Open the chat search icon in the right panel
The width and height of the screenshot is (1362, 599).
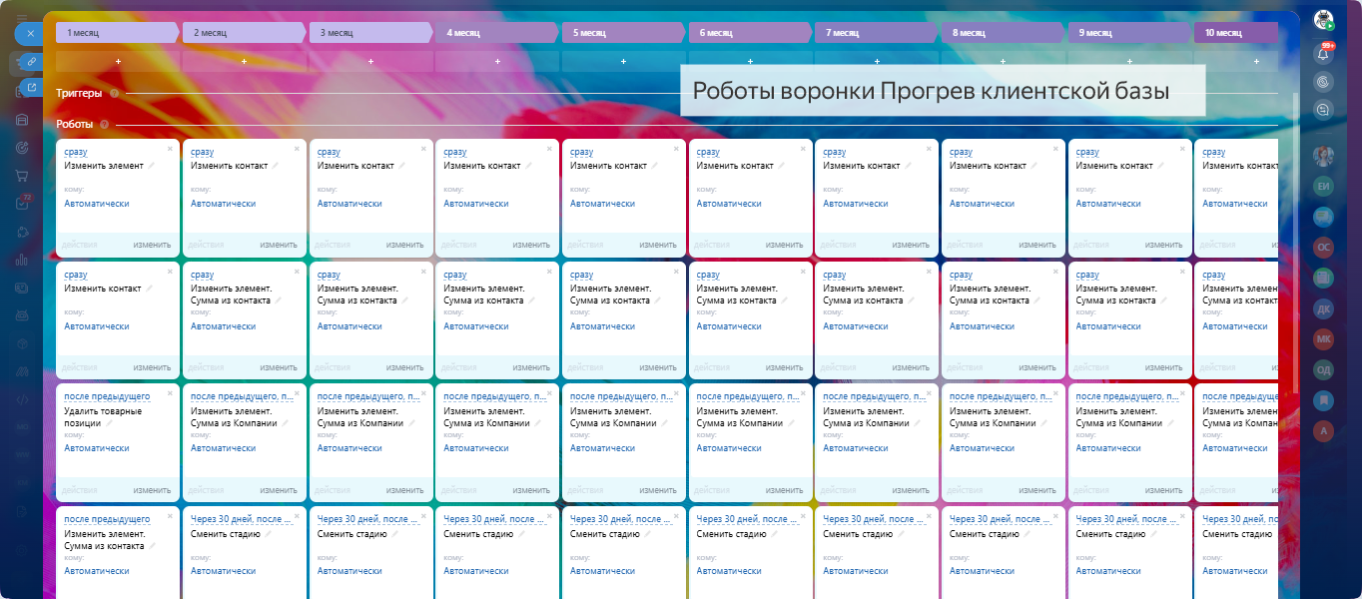[1324, 110]
